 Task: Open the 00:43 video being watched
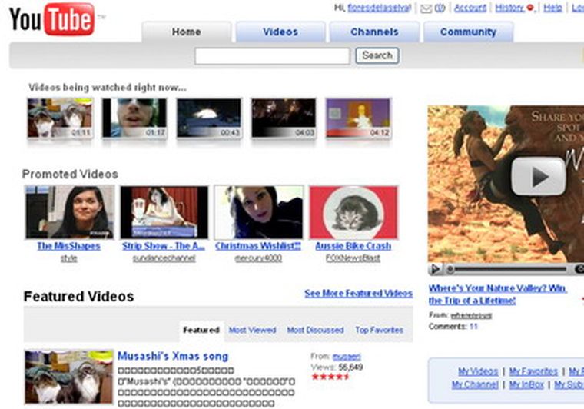coord(209,118)
